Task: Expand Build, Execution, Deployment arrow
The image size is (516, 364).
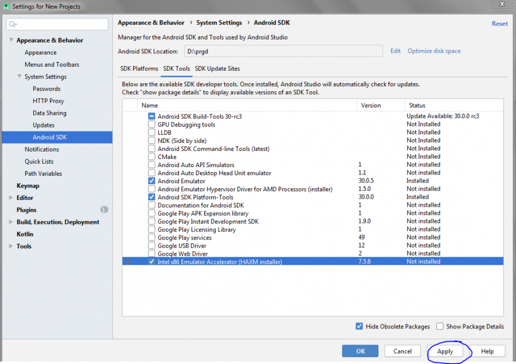Action: 11,222
